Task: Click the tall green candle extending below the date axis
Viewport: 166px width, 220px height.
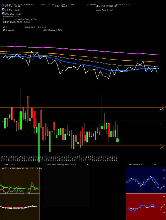Action: tap(39, 142)
